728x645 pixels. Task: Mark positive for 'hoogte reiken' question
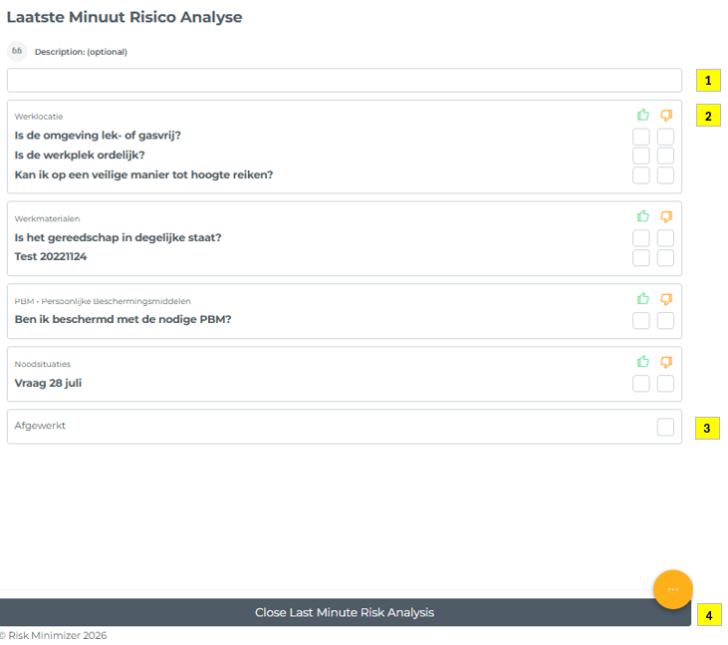tap(641, 175)
